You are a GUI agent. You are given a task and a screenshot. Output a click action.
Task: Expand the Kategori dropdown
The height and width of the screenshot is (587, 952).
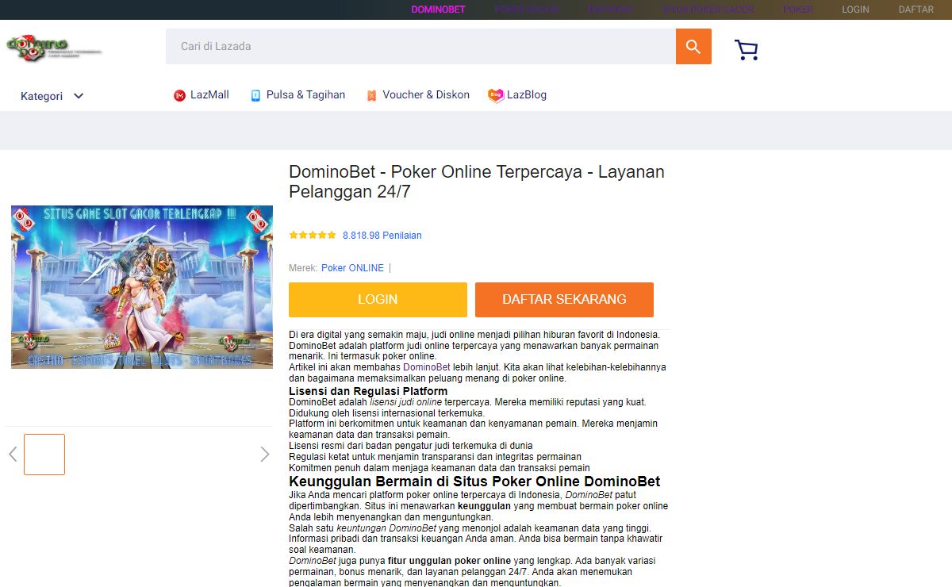(52, 96)
